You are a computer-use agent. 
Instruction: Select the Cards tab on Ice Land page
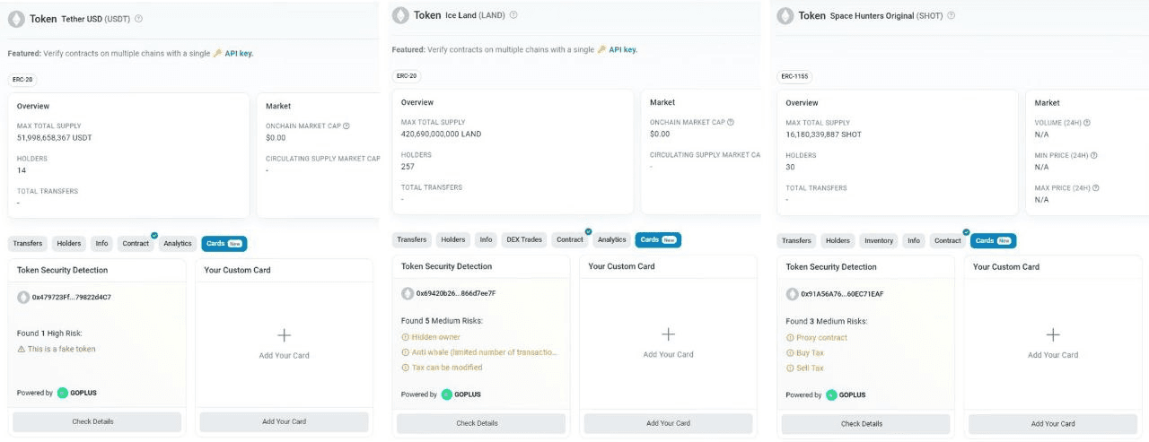(658, 239)
